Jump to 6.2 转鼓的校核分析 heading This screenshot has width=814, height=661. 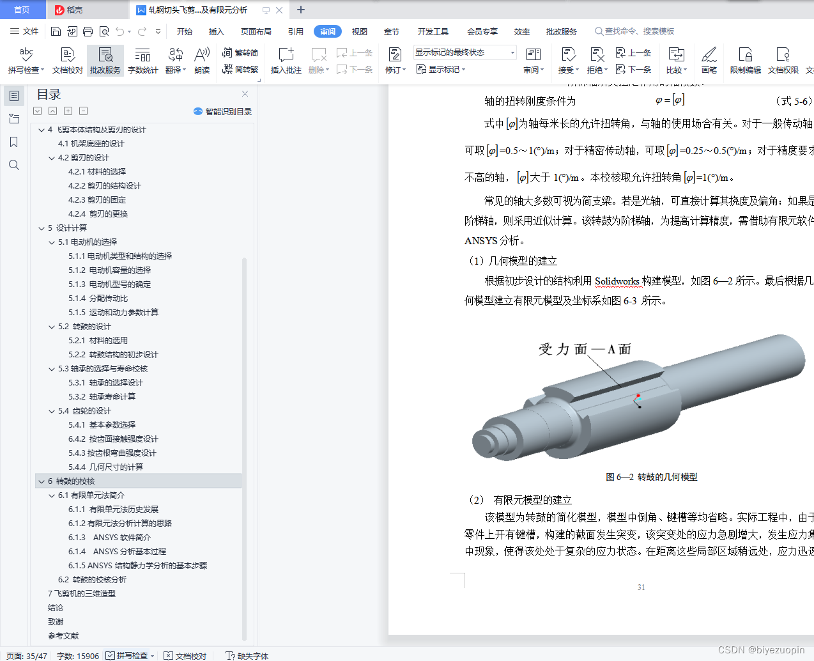tap(92, 580)
